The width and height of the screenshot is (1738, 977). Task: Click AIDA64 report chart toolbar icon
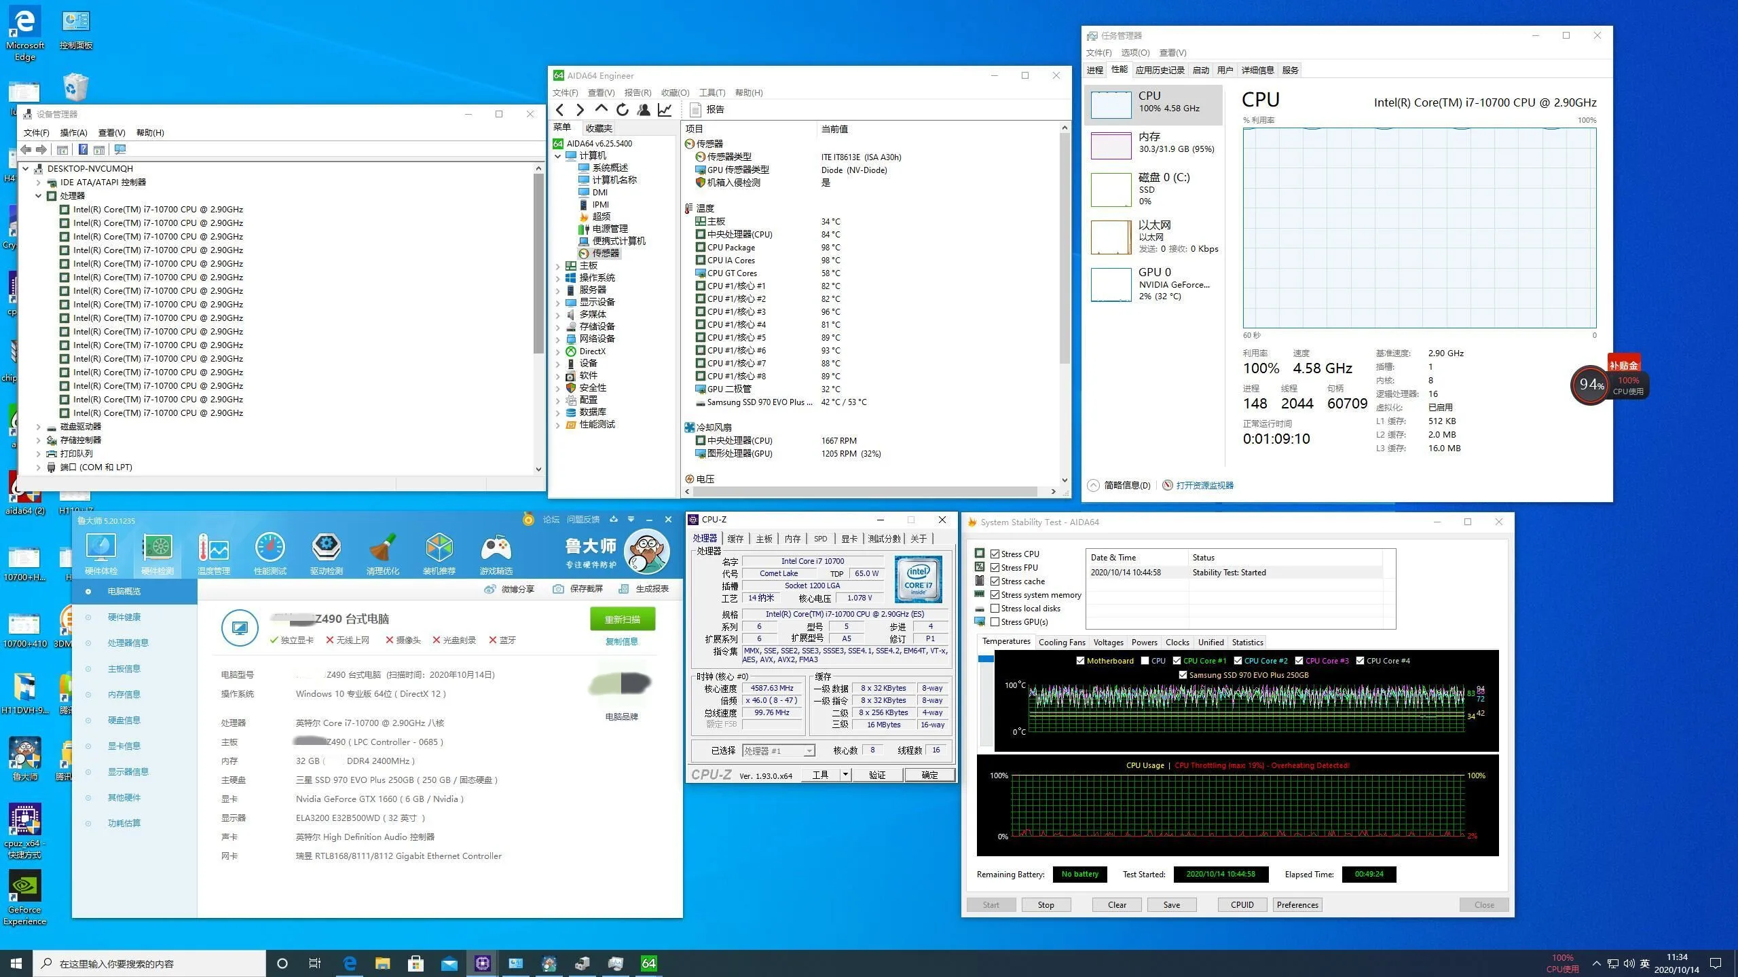(665, 110)
